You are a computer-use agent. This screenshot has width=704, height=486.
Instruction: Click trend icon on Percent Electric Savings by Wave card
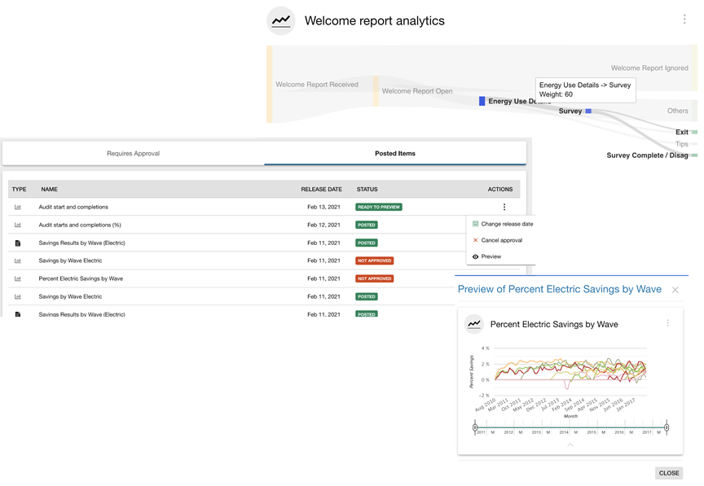474,324
